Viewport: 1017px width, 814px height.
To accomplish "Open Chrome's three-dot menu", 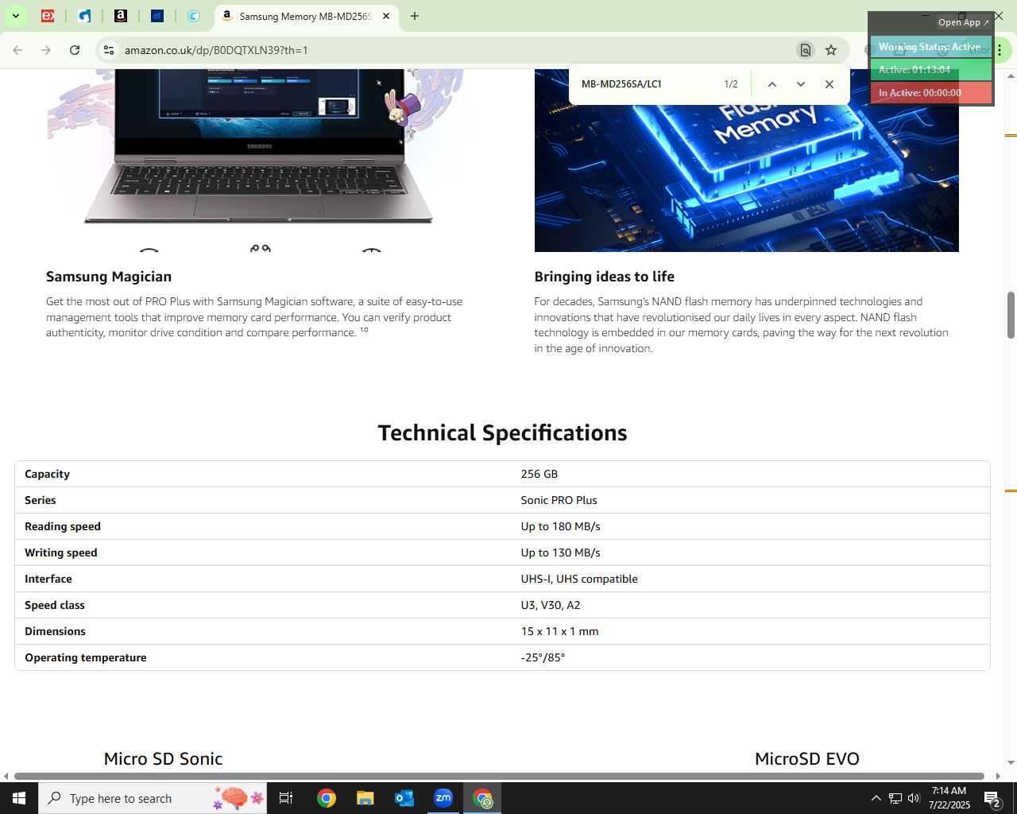I will [x=1000, y=50].
